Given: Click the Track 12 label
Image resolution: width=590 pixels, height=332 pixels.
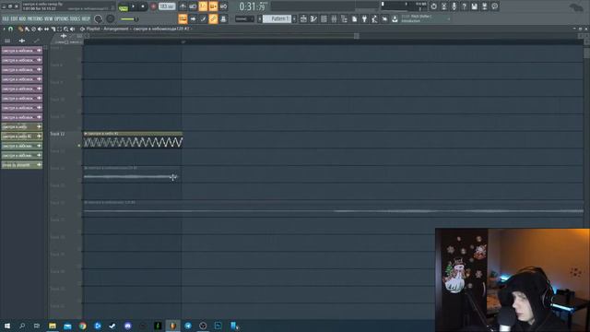Looking at the screenshot, I should (x=57, y=134).
